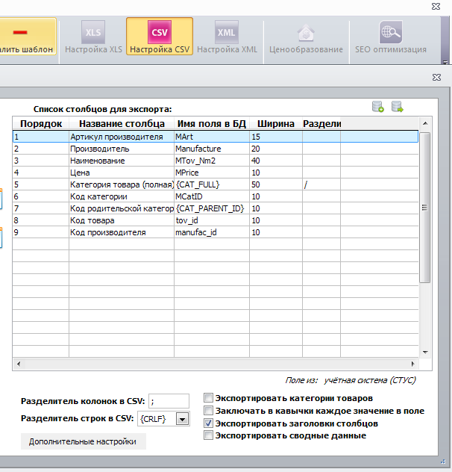
Task: Click the MTov_Nm2 field name cell
Action: [212, 161]
